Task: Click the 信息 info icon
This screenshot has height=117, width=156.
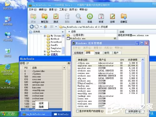Action: pos(90,17)
